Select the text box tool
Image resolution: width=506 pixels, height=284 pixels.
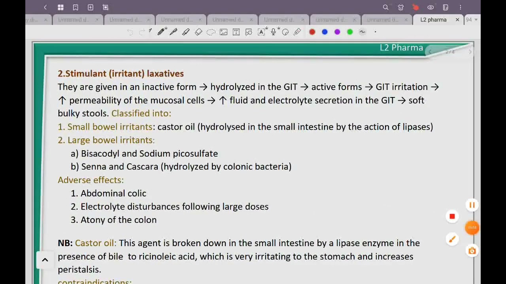pos(236,32)
